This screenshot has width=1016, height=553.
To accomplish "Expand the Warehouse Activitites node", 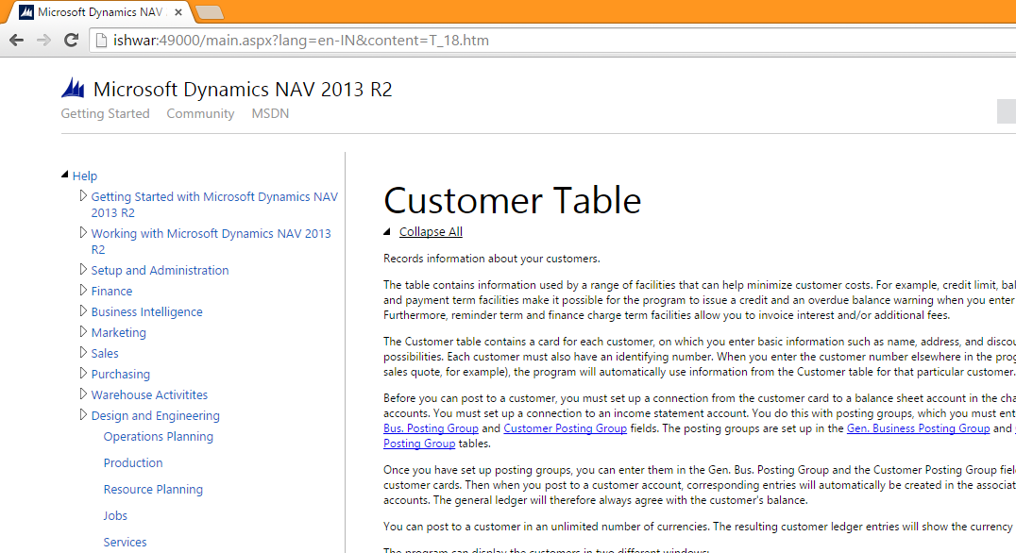I will 83,394.
